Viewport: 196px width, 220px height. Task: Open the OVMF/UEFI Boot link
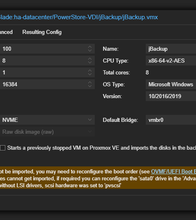click(174, 171)
